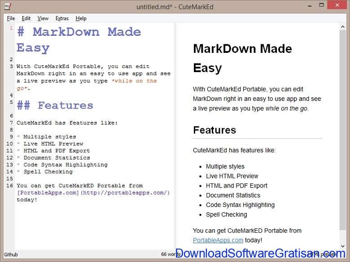Image resolution: width=350 pixels, height=262 pixels.
Task: Open the PortableApps.com link in preview
Action: coord(218,240)
